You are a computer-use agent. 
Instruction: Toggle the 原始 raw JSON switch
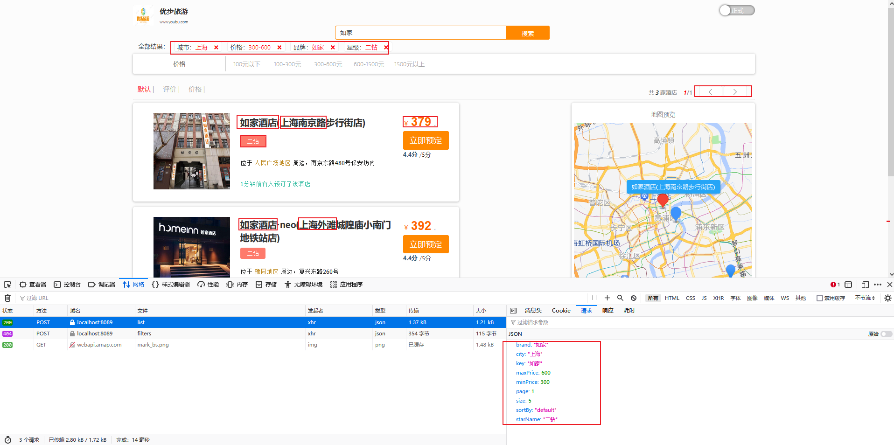887,334
